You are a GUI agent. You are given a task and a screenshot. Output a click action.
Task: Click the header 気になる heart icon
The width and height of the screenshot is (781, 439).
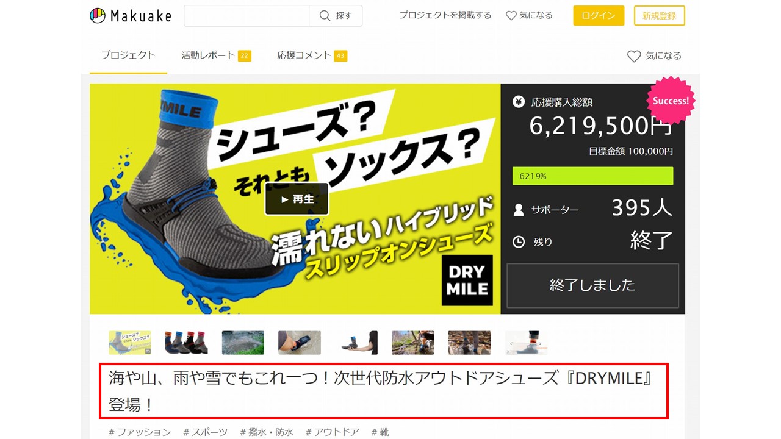click(511, 16)
